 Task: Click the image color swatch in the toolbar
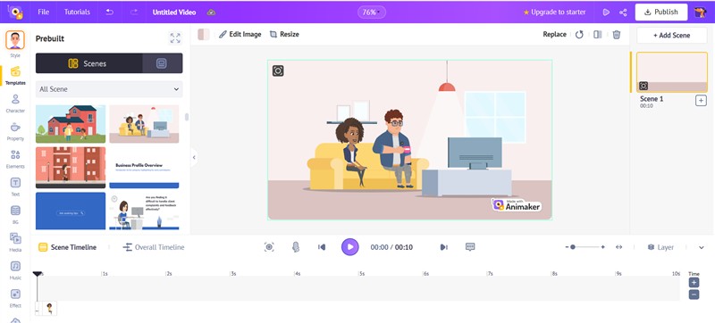point(204,35)
